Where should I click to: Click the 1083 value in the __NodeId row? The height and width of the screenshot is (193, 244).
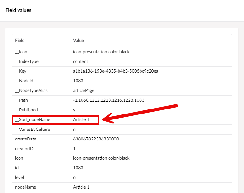coord(78,81)
